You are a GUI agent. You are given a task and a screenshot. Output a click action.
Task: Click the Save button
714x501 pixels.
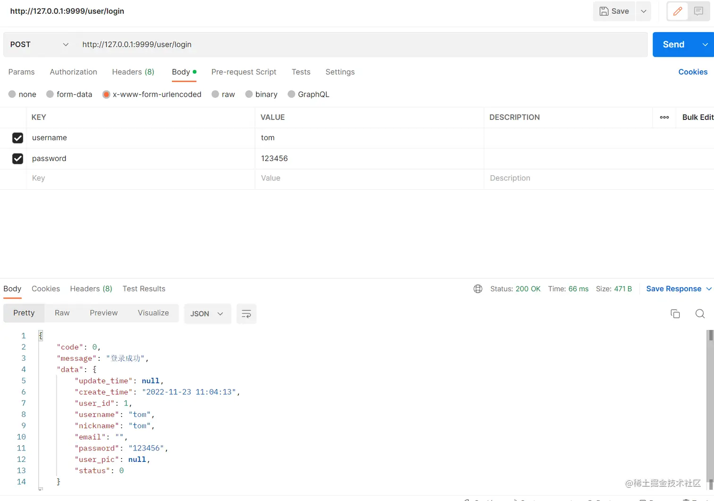[x=614, y=11]
